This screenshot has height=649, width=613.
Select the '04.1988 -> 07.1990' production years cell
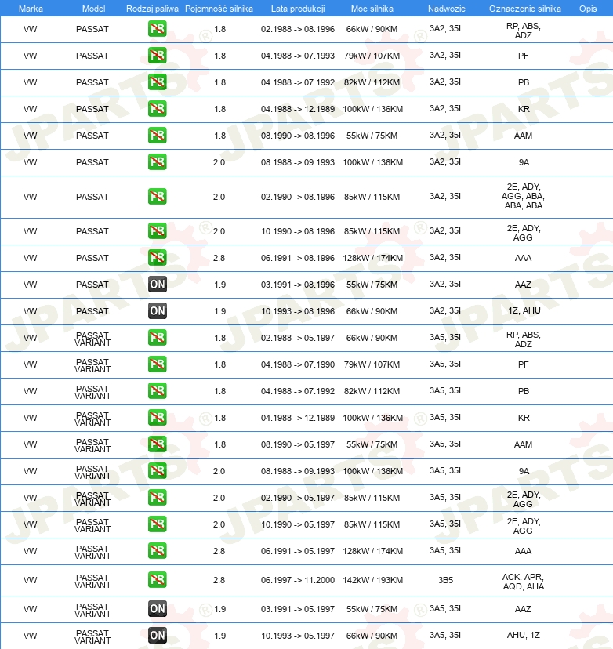[x=298, y=364]
